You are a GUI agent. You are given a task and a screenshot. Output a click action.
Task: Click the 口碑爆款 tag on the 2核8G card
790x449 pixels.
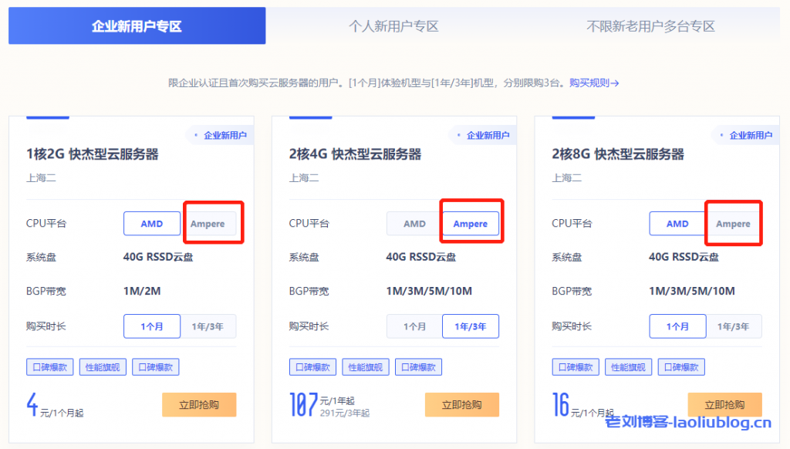coord(575,366)
